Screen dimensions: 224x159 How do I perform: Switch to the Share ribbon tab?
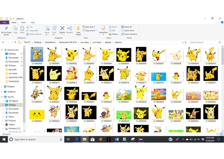tap(24, 23)
